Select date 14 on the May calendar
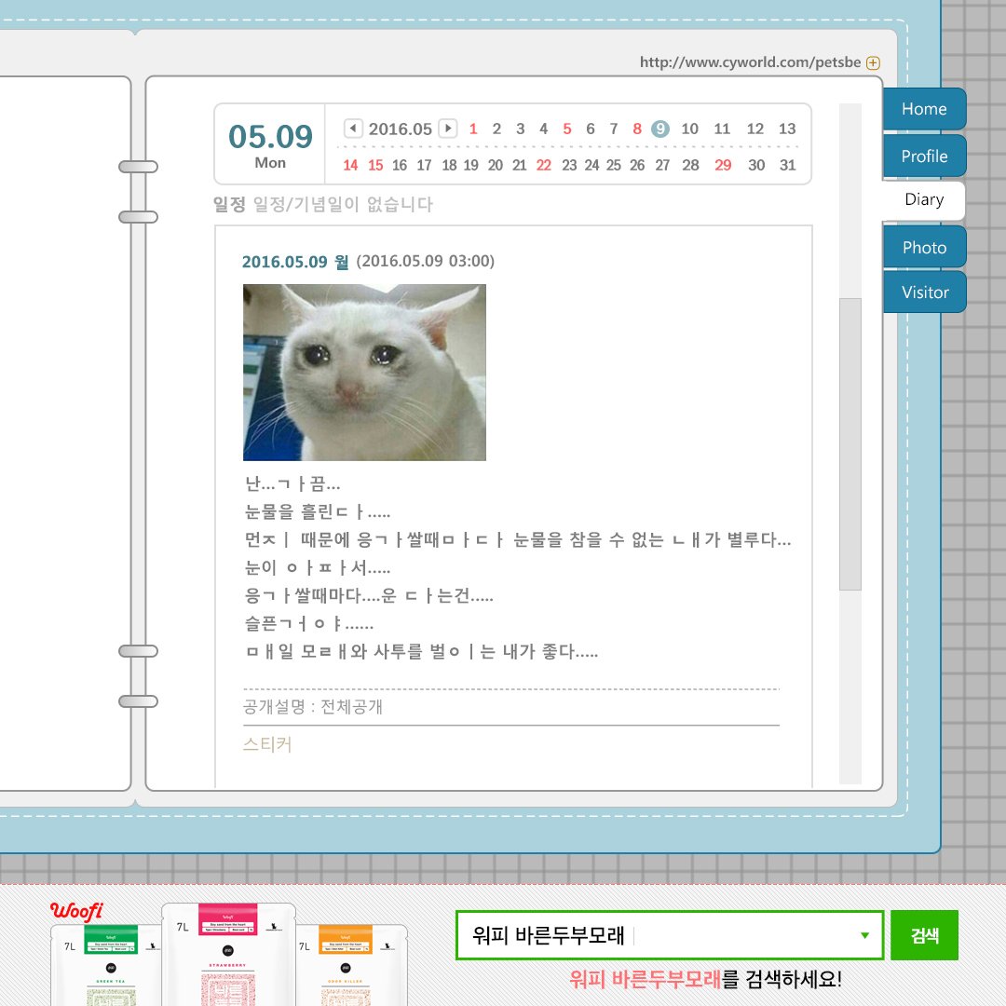The image size is (1006, 1006). tap(352, 164)
